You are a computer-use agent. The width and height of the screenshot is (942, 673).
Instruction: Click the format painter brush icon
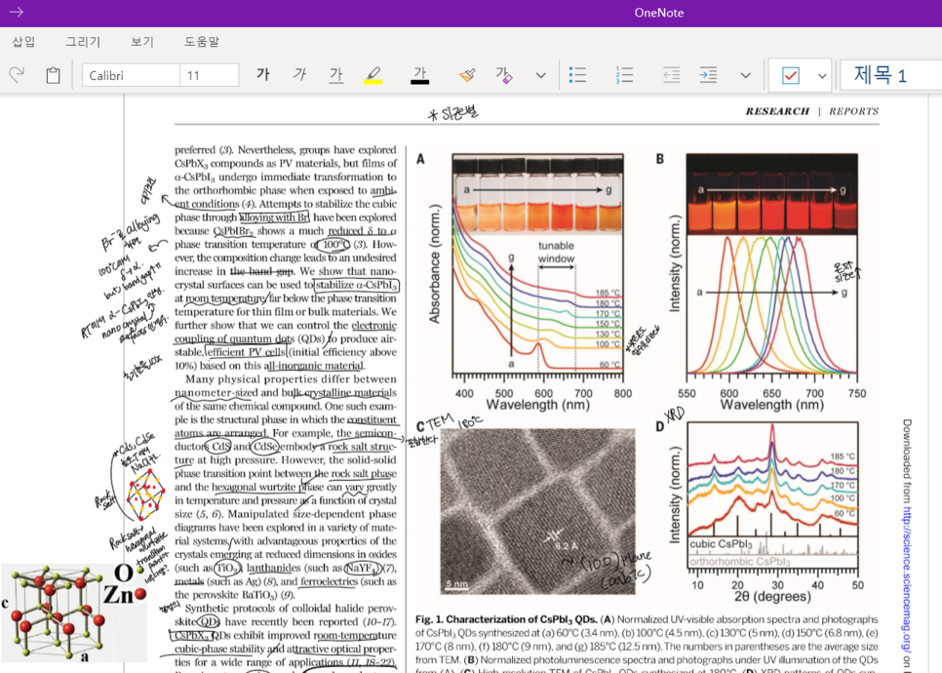tap(467, 75)
